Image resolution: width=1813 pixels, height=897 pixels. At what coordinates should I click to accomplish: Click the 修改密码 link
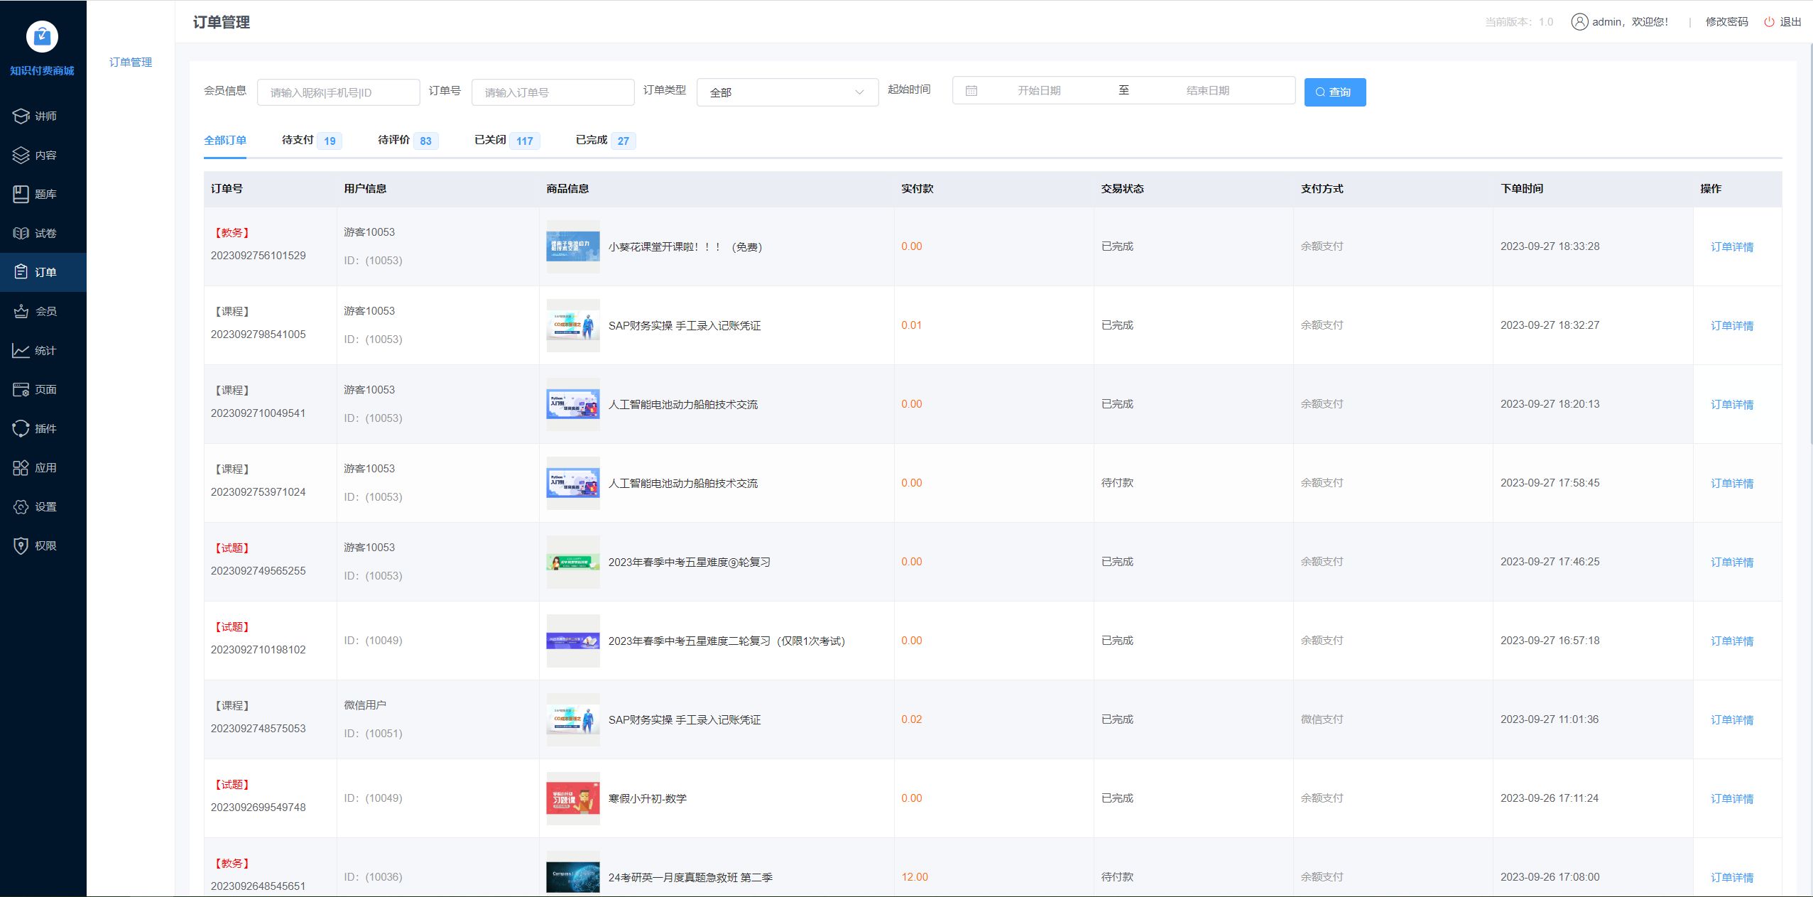(x=1726, y=22)
